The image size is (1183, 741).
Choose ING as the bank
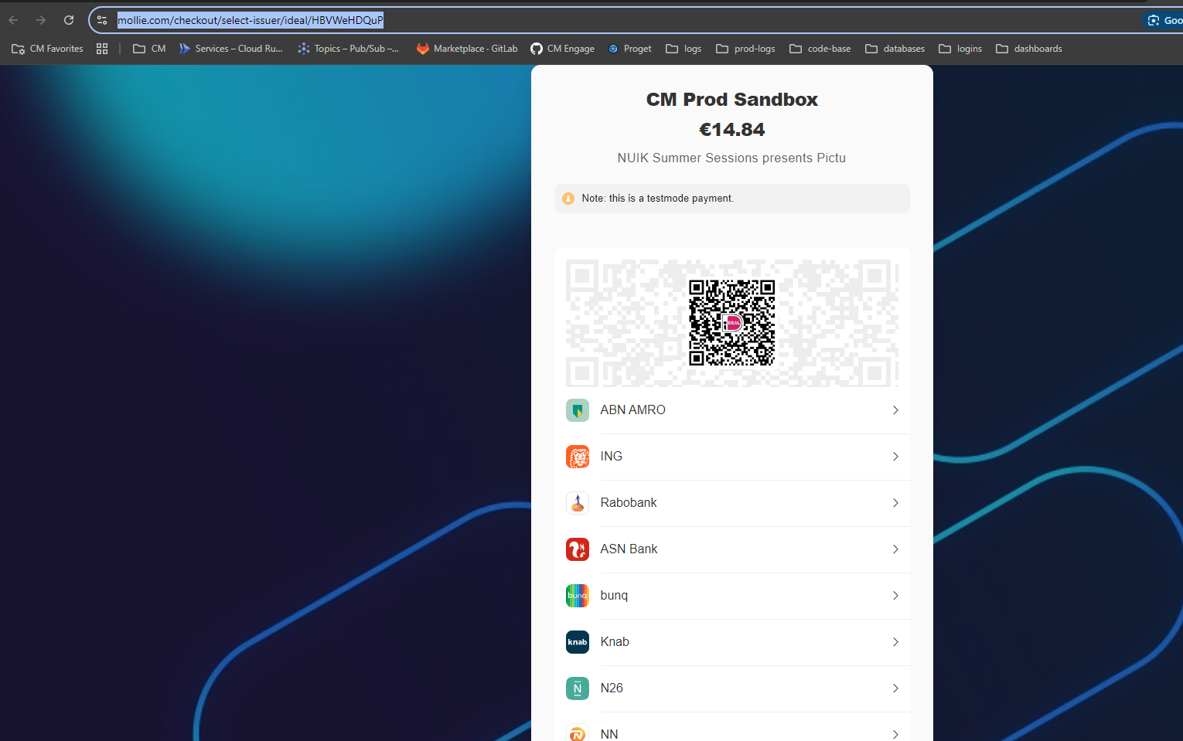point(731,457)
